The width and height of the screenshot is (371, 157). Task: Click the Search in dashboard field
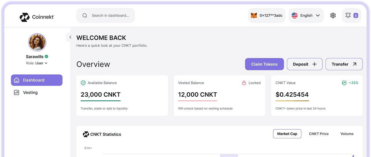tap(110, 16)
